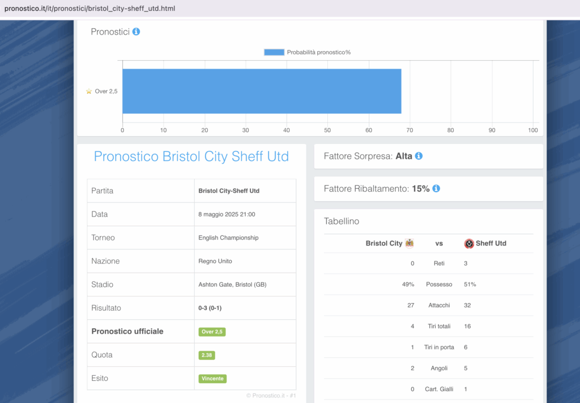Click the green Vincente badge
This screenshot has height=403, width=580.
213,379
